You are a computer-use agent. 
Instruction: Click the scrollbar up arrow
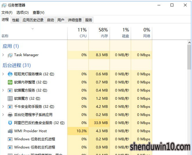tap(189, 43)
